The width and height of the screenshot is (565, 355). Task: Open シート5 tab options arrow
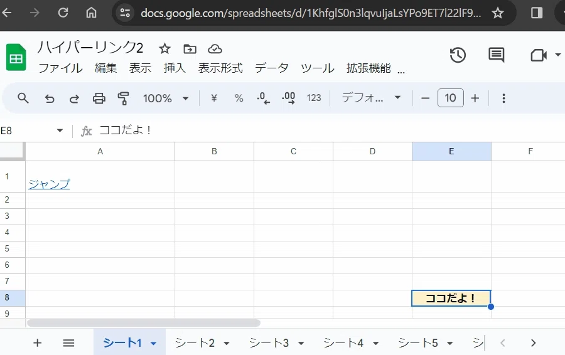450,343
